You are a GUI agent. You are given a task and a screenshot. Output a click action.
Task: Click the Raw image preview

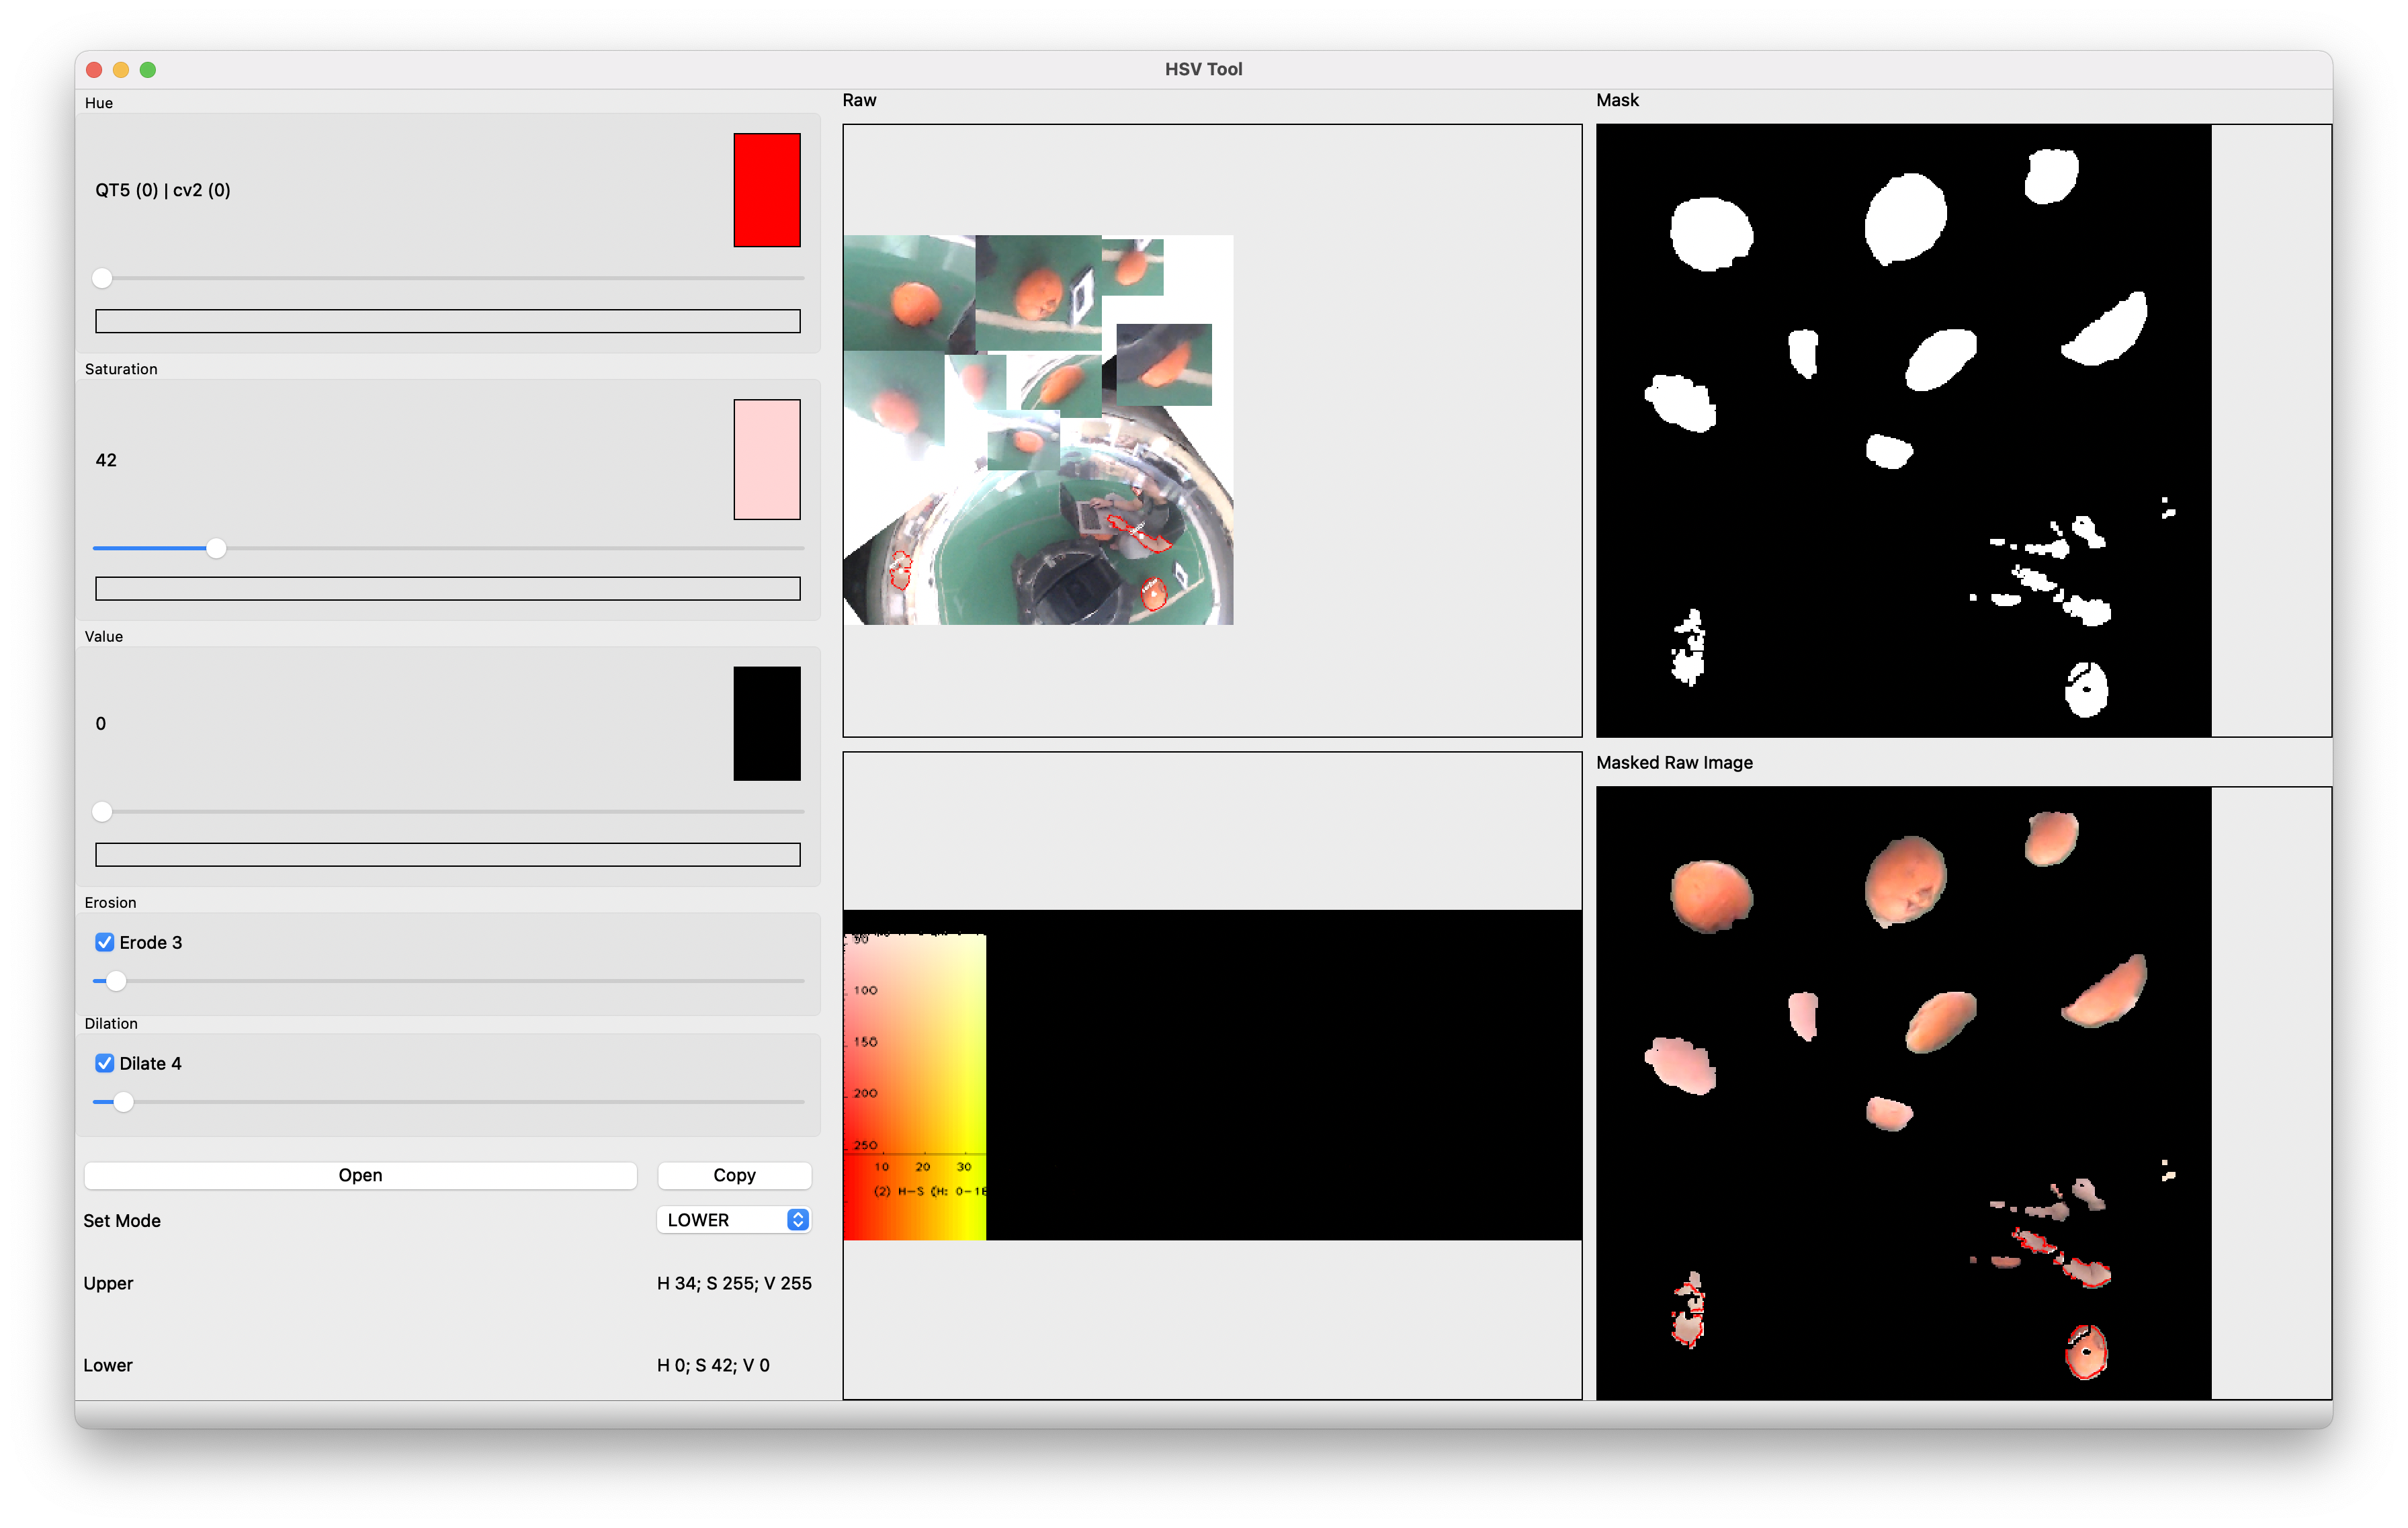1038,430
